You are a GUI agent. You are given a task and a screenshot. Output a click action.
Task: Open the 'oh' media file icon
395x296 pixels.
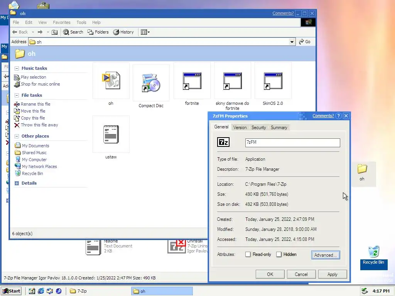(x=111, y=81)
